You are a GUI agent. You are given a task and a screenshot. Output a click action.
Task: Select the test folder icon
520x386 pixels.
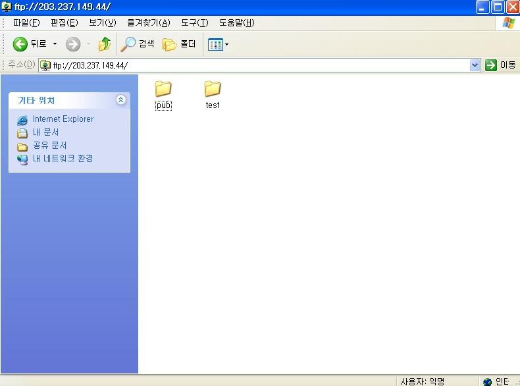coord(212,89)
